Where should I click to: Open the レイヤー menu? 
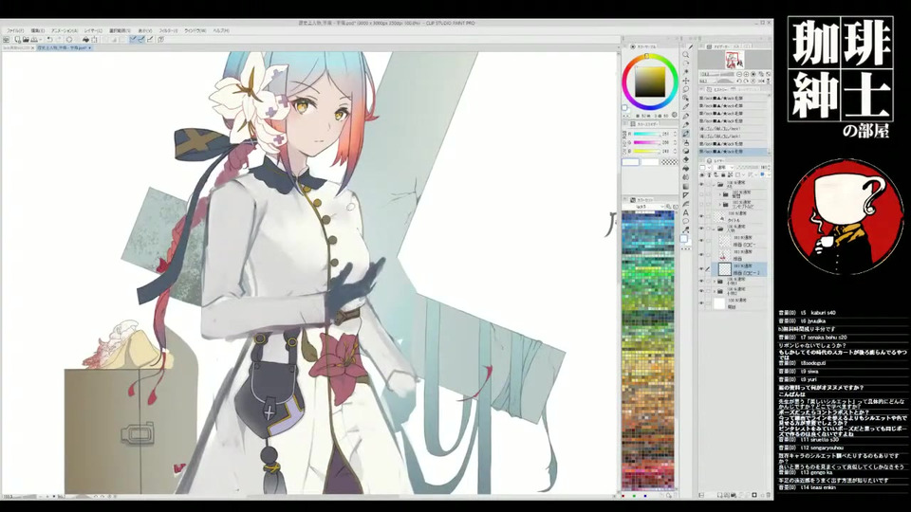pyautogui.click(x=93, y=30)
